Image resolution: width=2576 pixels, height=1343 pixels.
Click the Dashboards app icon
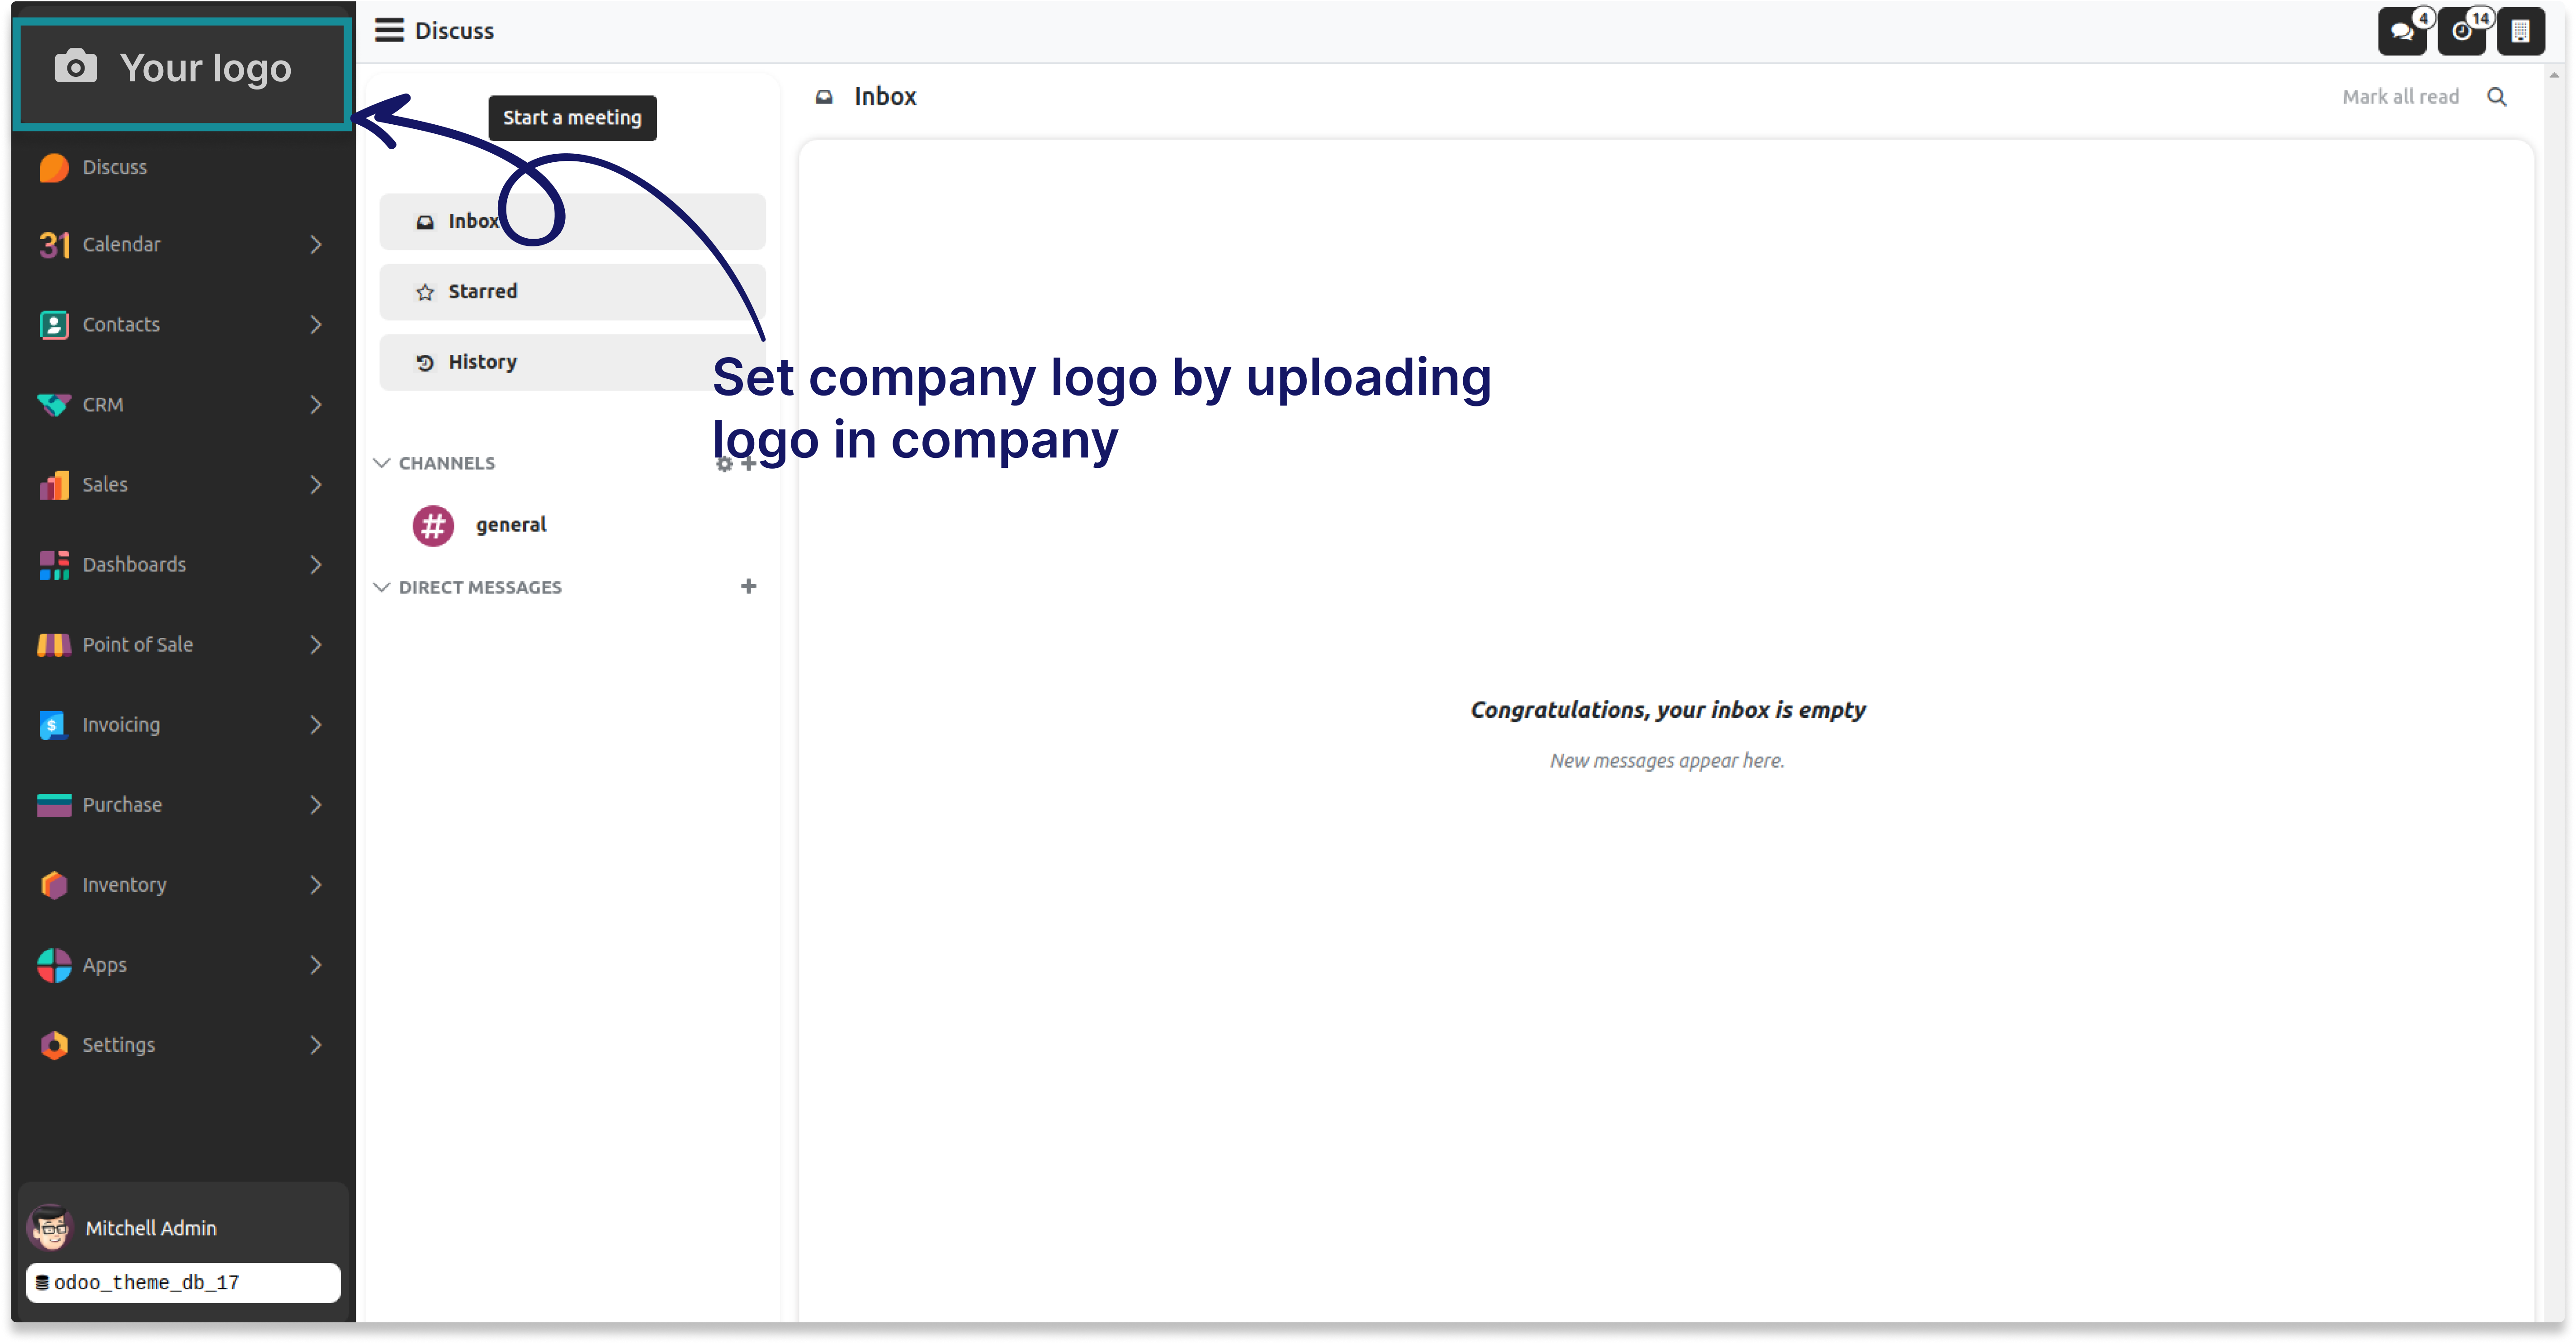click(54, 565)
